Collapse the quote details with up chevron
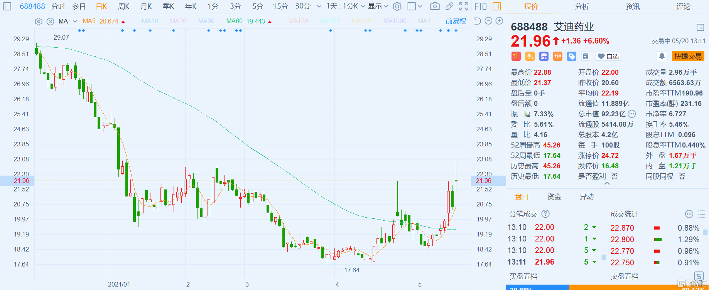Image resolution: width=709 pixels, height=290 pixels. [x=607, y=184]
